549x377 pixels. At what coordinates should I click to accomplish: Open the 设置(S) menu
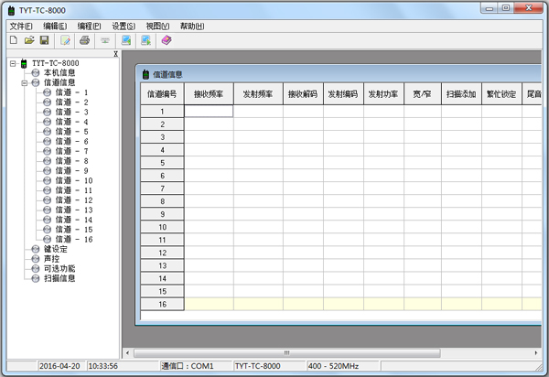coord(124,27)
